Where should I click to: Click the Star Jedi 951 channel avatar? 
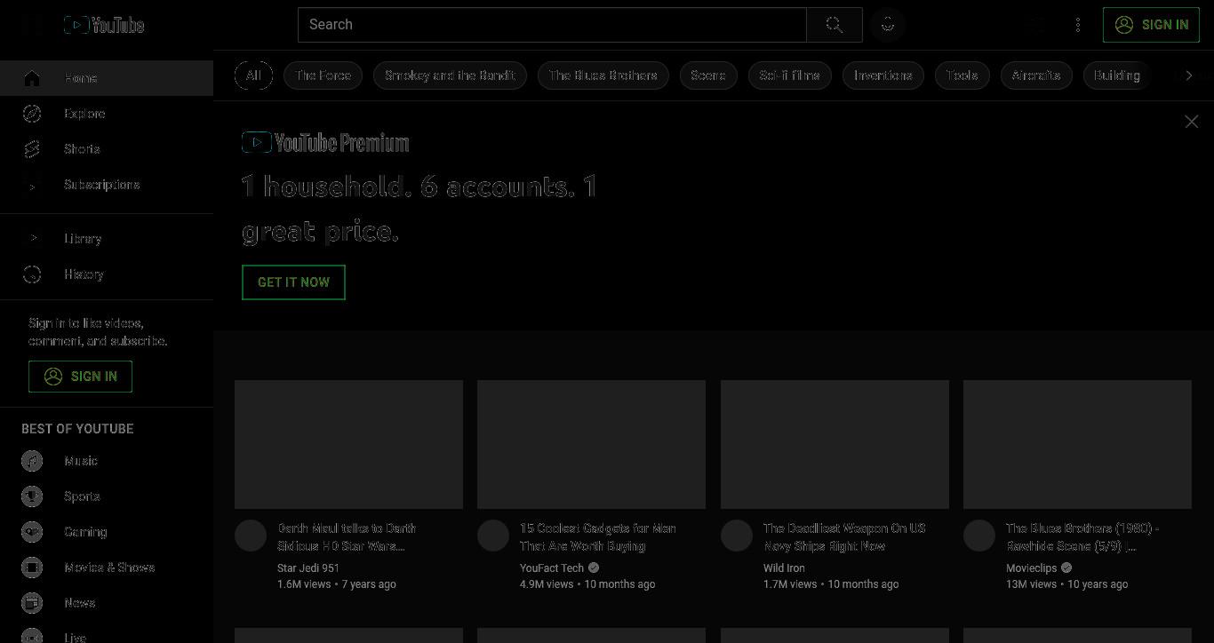point(251,536)
